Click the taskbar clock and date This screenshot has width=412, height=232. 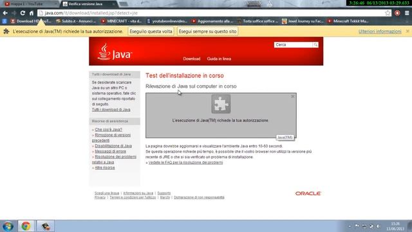point(395,226)
